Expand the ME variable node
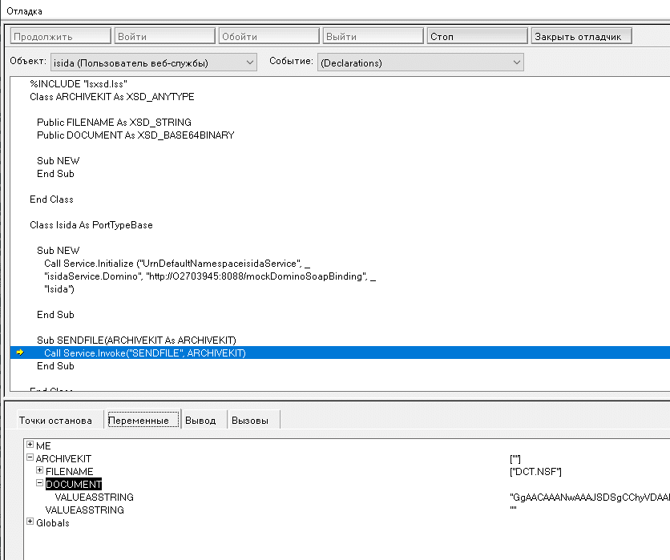670x560 pixels. [30, 445]
